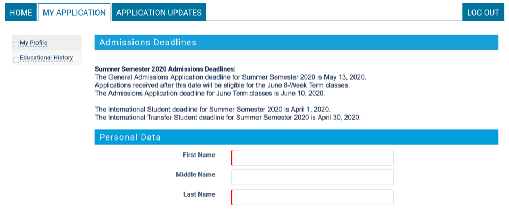Go to the HOME tab
Screen dimensions: 509x218
[21, 13]
